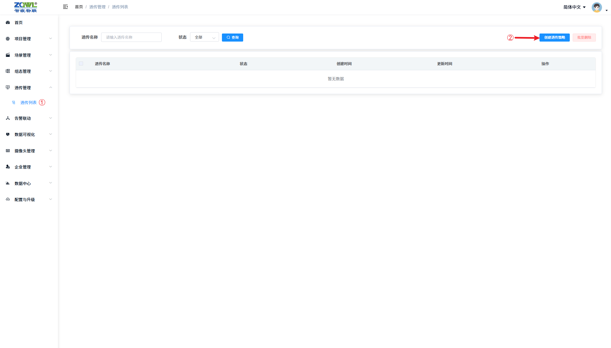Select 透传列表 in the sidebar
Screen dimensions: 611x348
[28, 102]
